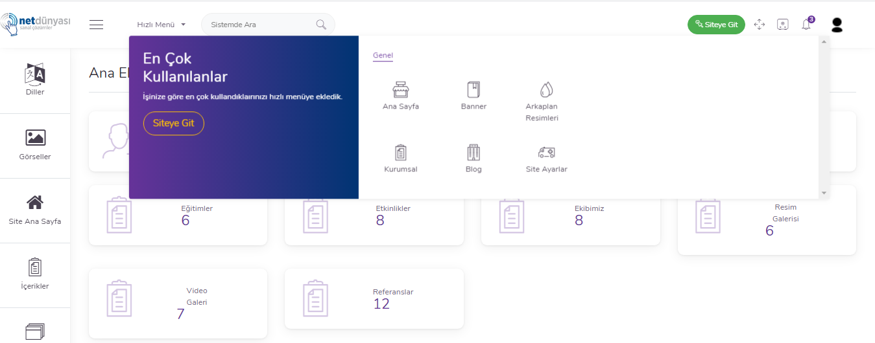Screen dimensions: 875x343
Task: Focus the Sistemde Ara search field
Action: tap(268, 25)
